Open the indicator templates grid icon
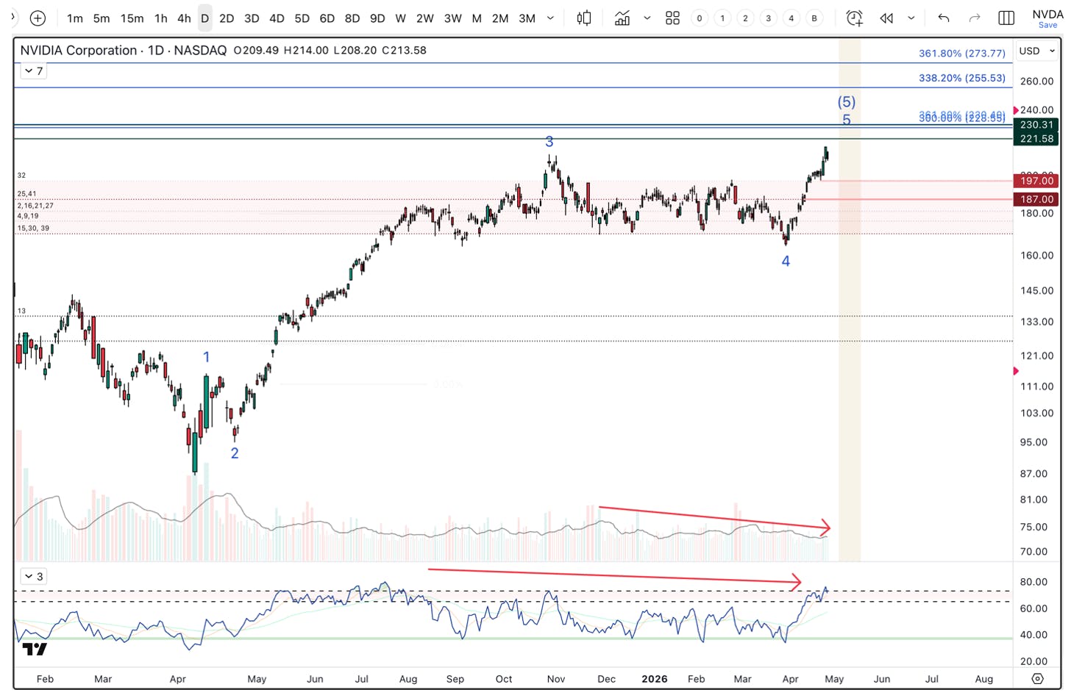 coord(672,18)
